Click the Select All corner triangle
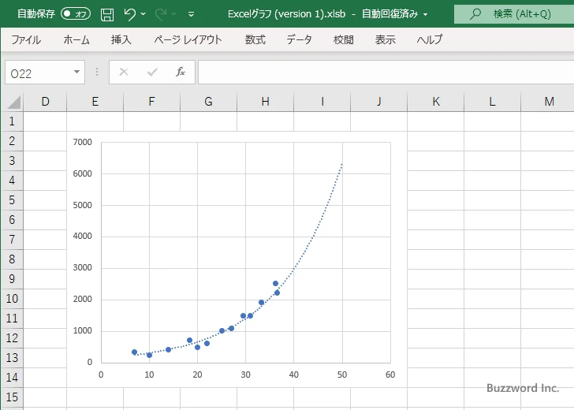Image resolution: width=574 pixels, height=410 pixels. click(x=13, y=102)
